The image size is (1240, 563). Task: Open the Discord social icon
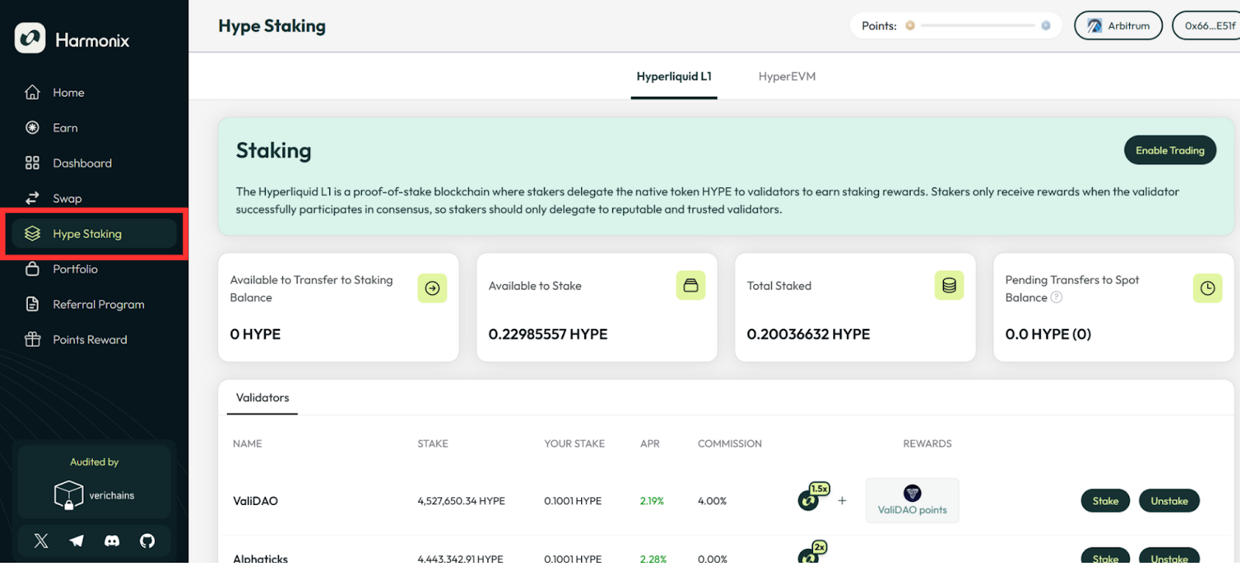tap(112, 541)
